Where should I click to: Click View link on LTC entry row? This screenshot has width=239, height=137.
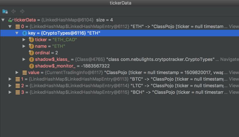coord(234,86)
